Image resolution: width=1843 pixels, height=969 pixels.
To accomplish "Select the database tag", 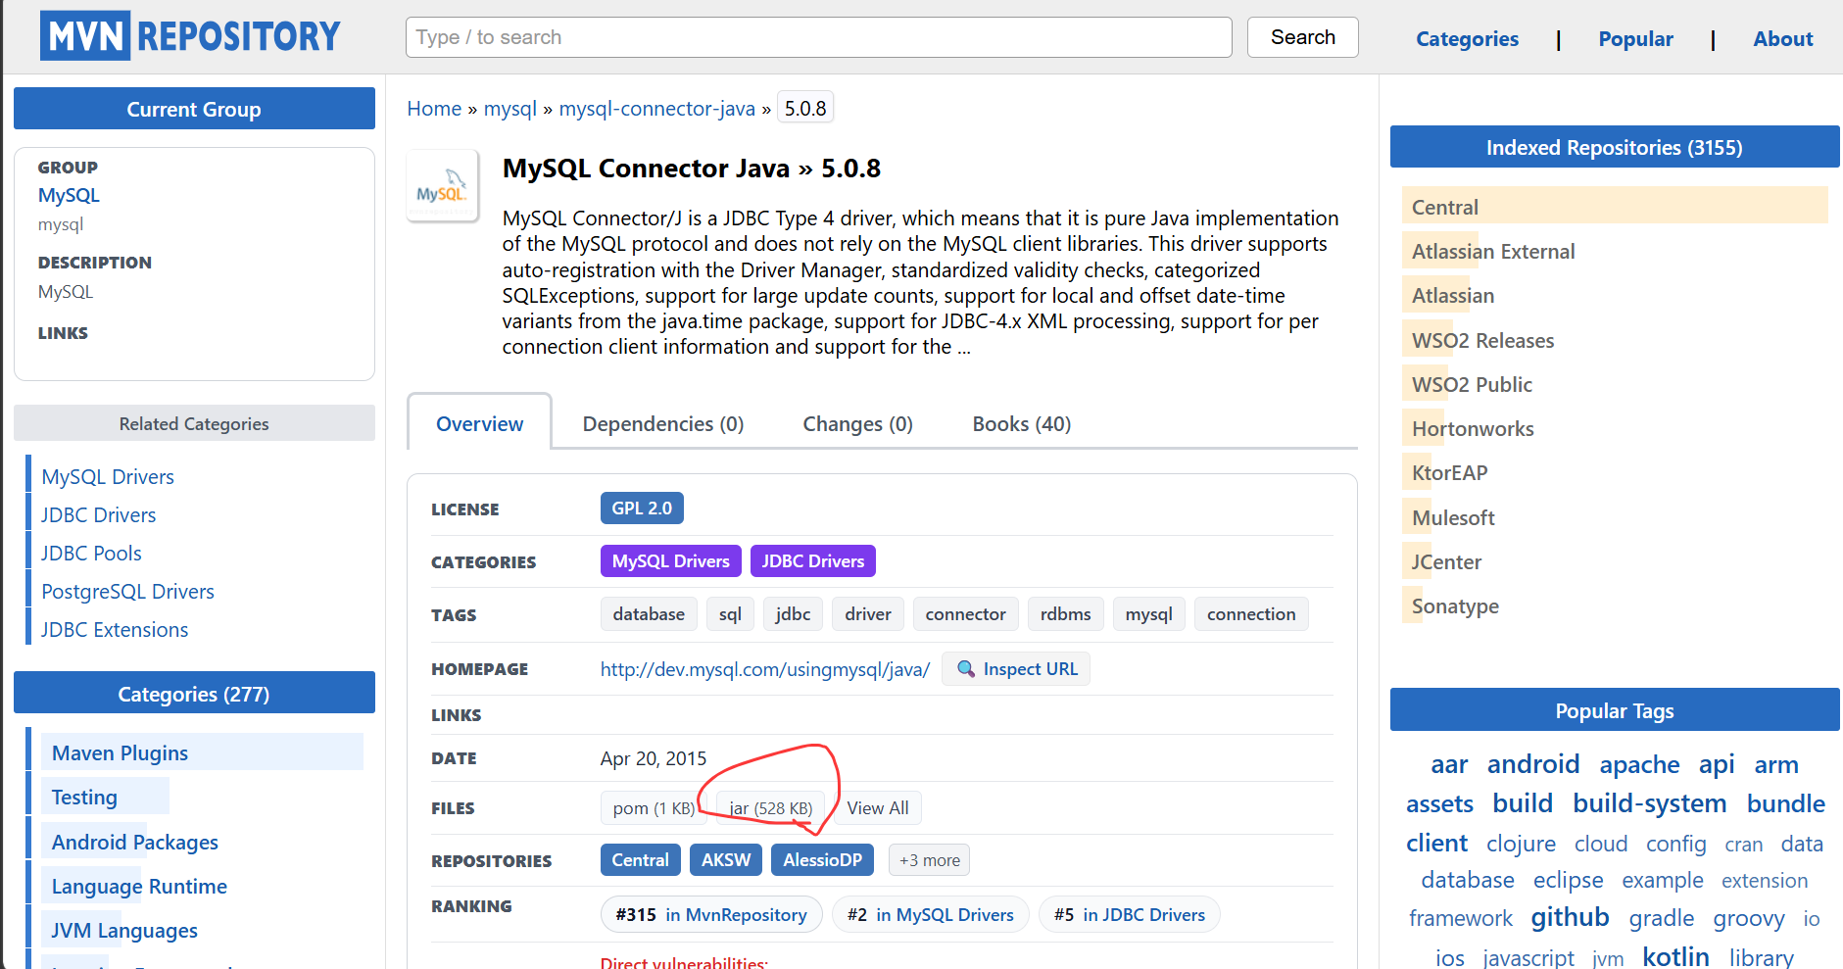I will (649, 614).
